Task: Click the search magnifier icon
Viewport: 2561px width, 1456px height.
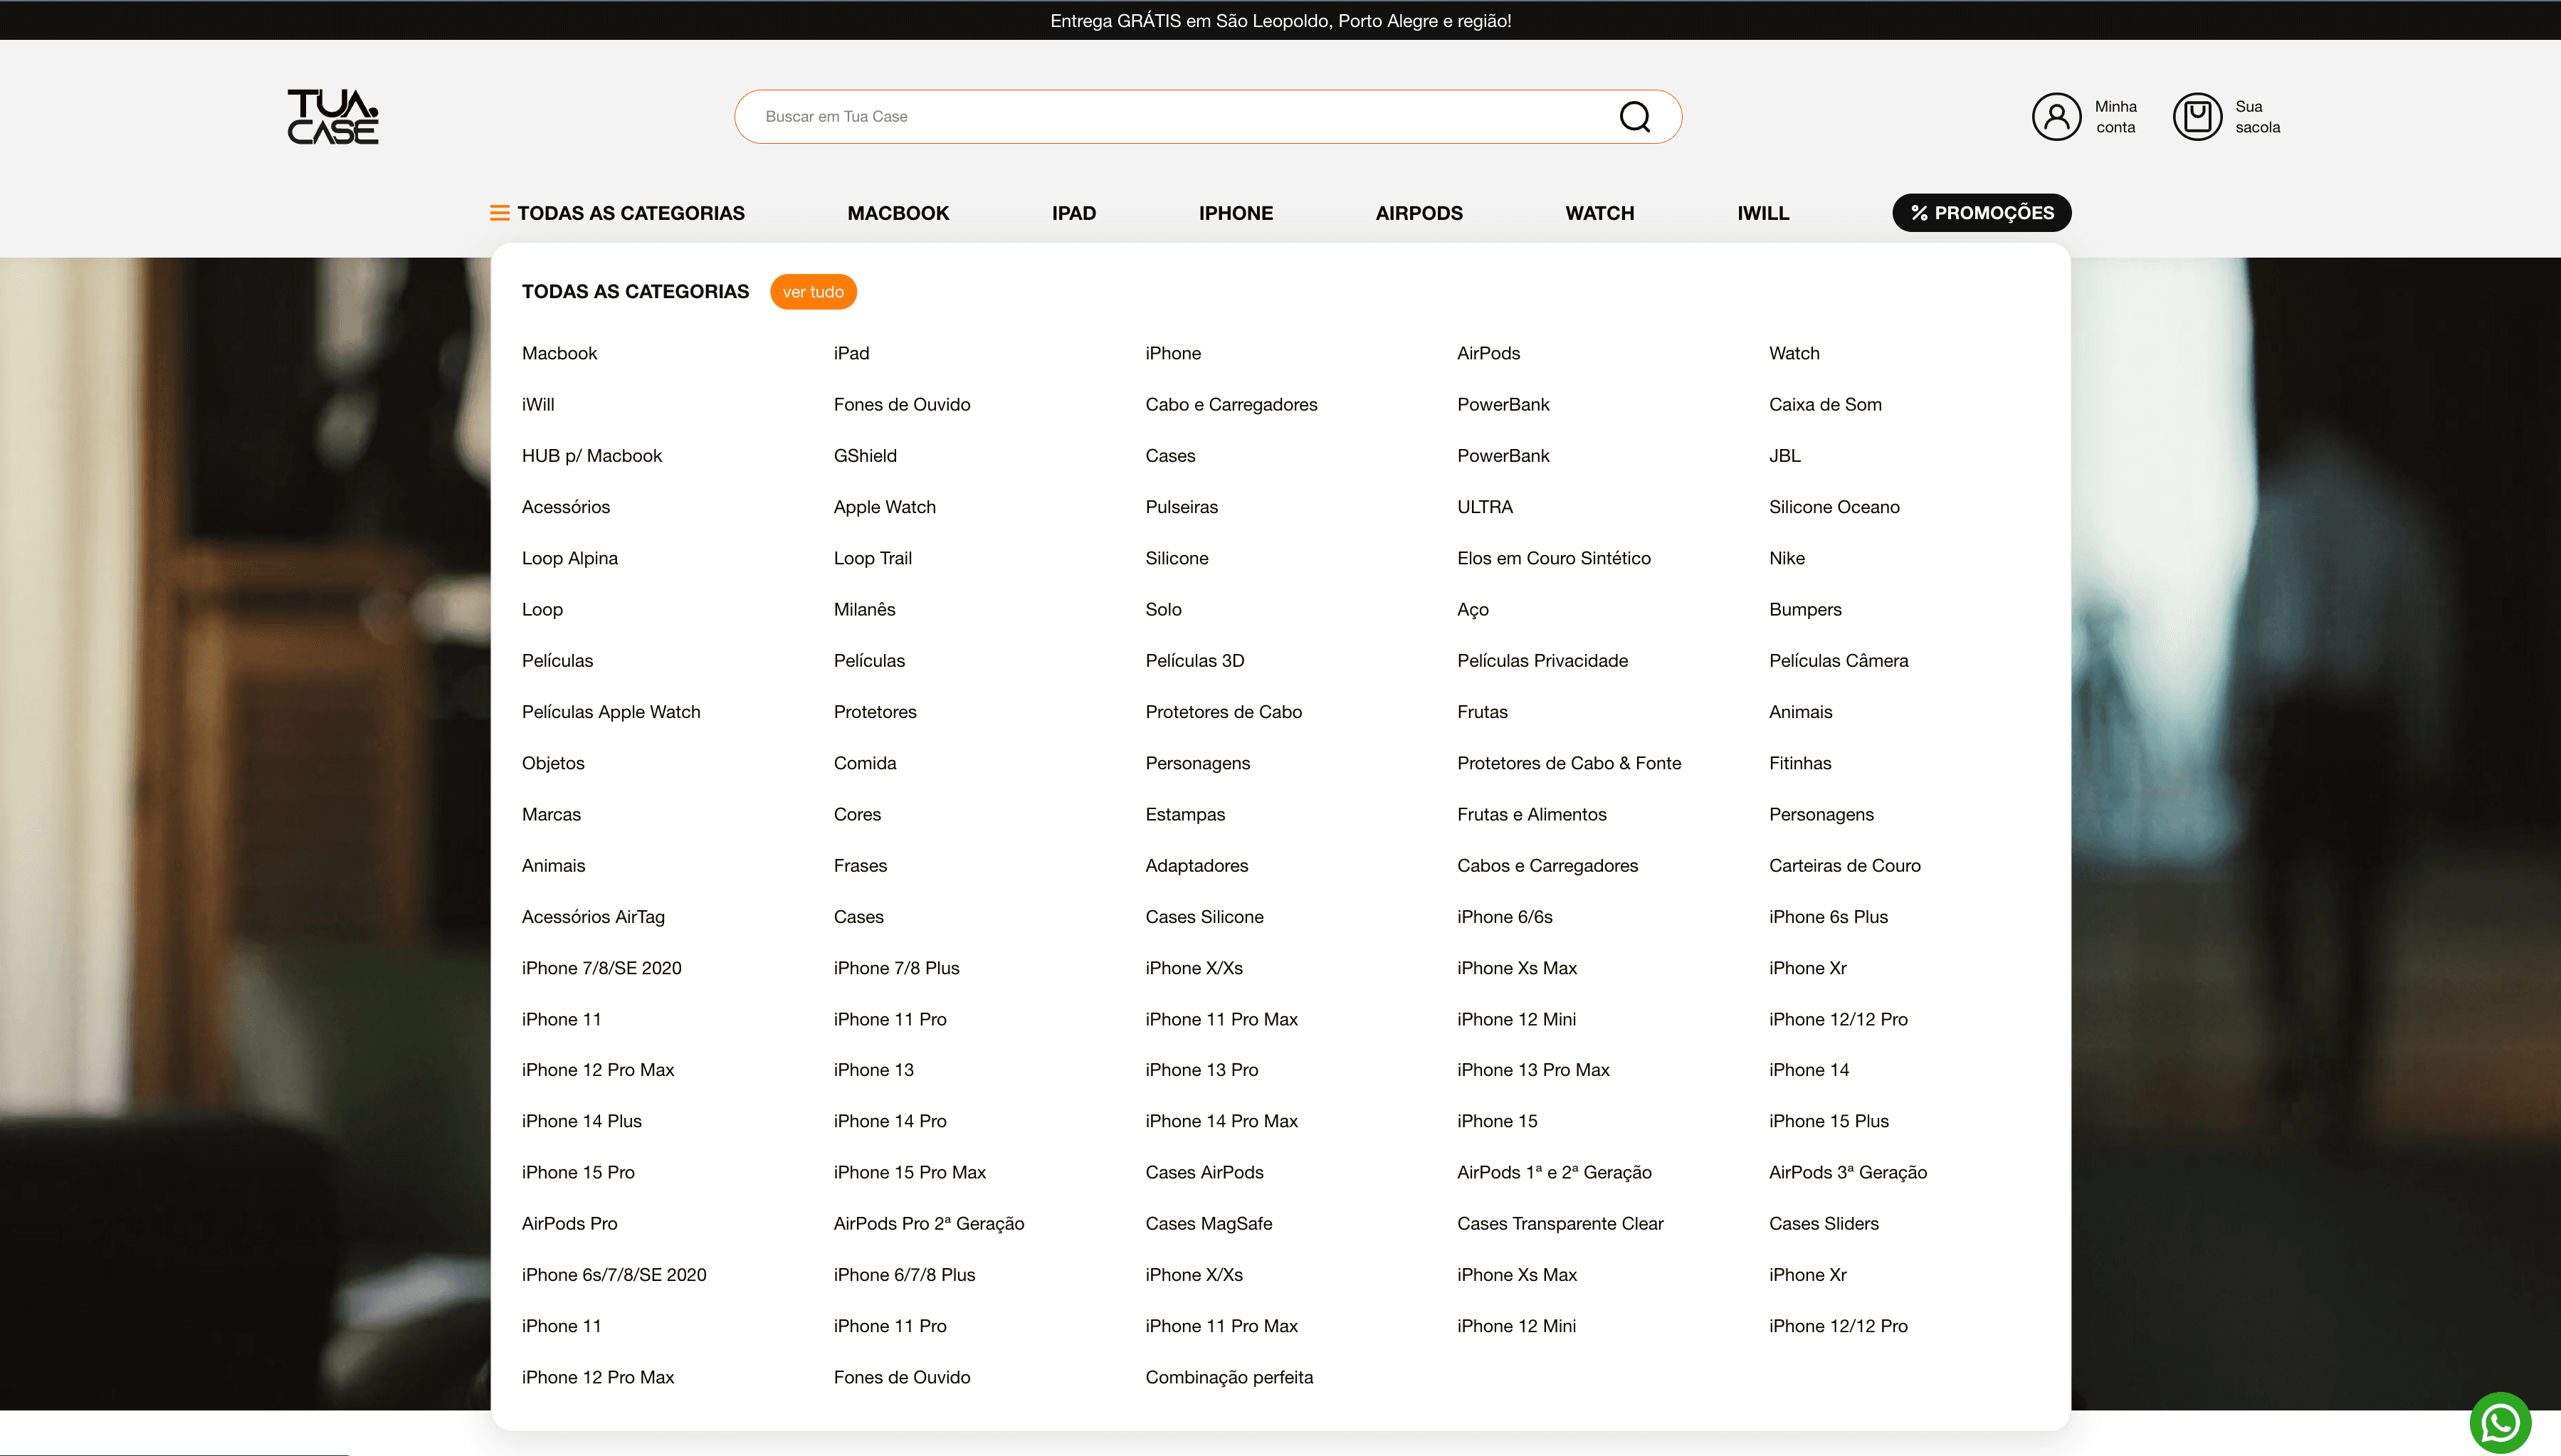Action: pos(1634,117)
